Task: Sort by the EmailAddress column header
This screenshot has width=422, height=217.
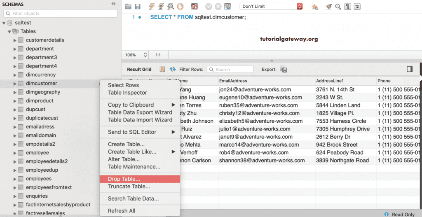Action: coord(267,81)
